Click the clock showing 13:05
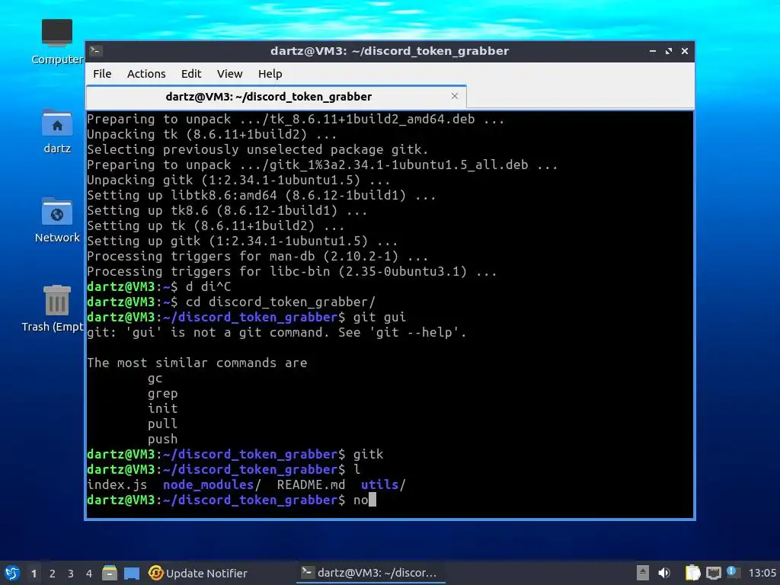Screen dimensions: 780x585 coord(762,573)
